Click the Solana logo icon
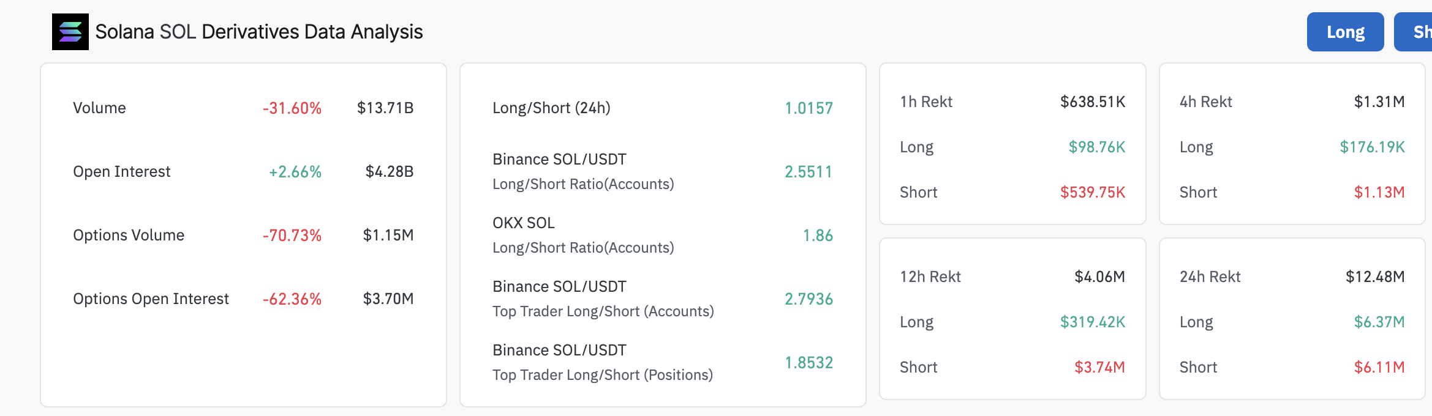The width and height of the screenshot is (1432, 416). pyautogui.click(x=70, y=32)
